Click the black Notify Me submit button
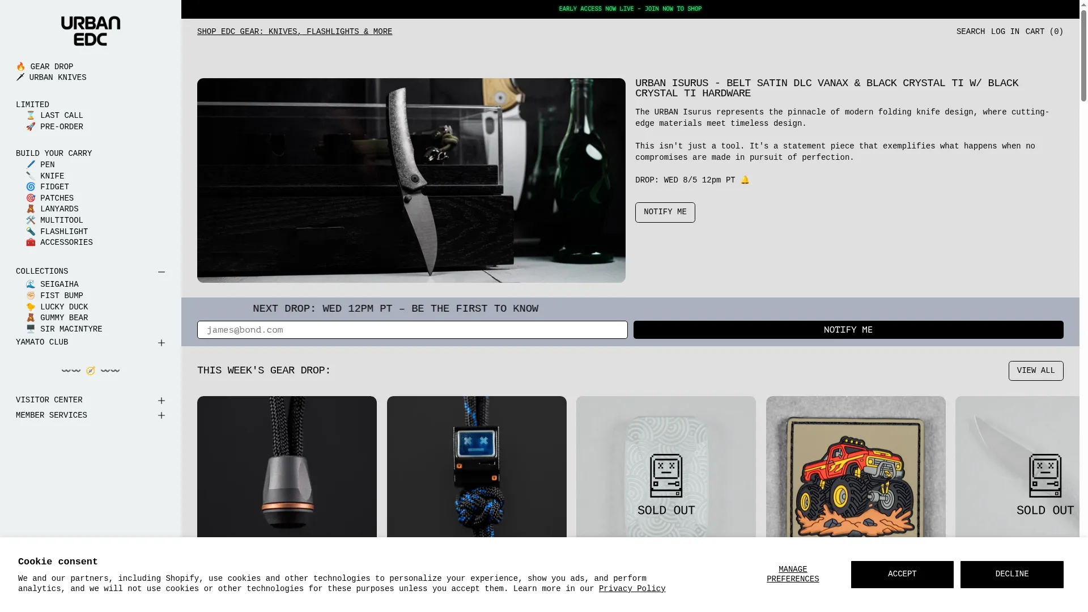 848,330
